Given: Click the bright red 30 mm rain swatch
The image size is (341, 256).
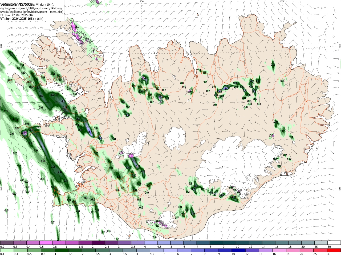Looking at the screenshot, I should (334, 250).
